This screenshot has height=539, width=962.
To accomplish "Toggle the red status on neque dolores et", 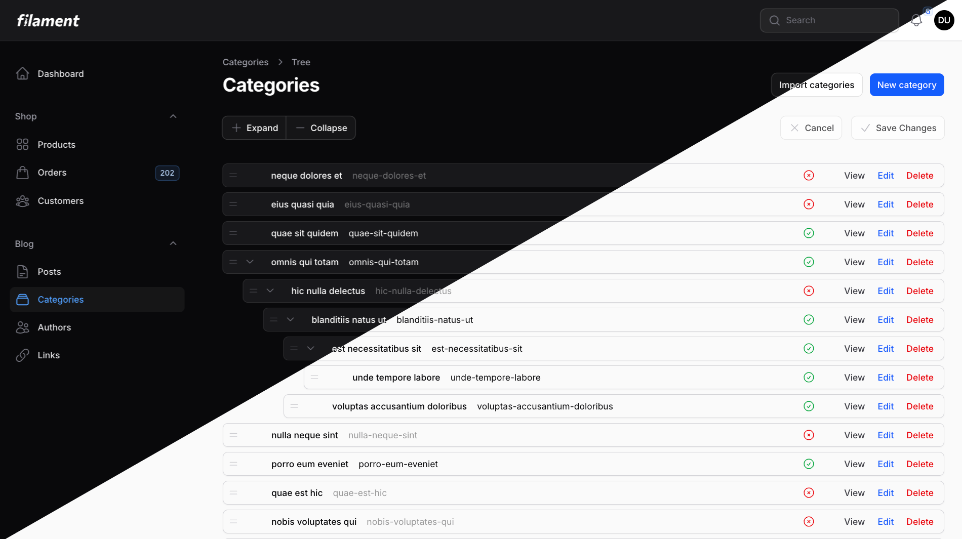I will point(809,175).
